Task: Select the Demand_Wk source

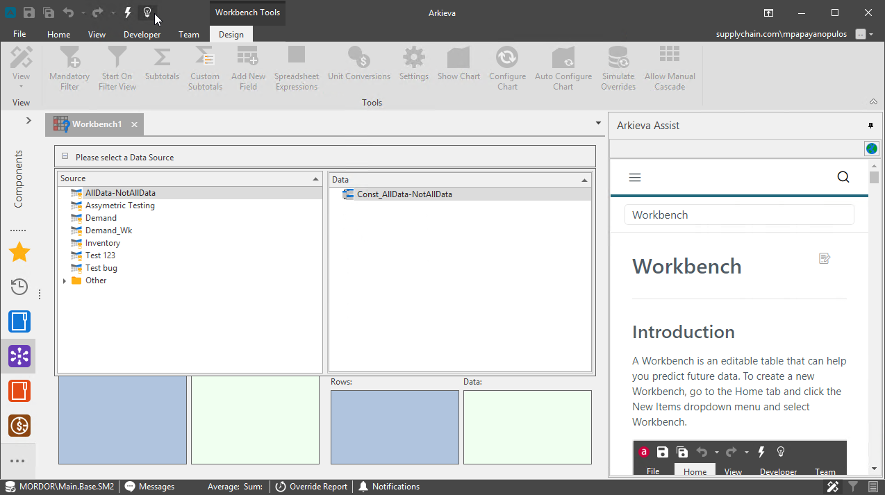Action: coord(108,230)
